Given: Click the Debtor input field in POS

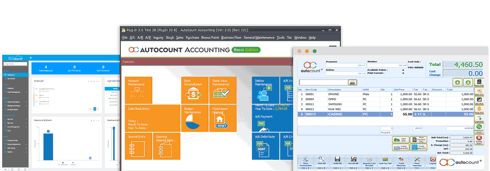Looking at the screenshot, I should point(346,74).
